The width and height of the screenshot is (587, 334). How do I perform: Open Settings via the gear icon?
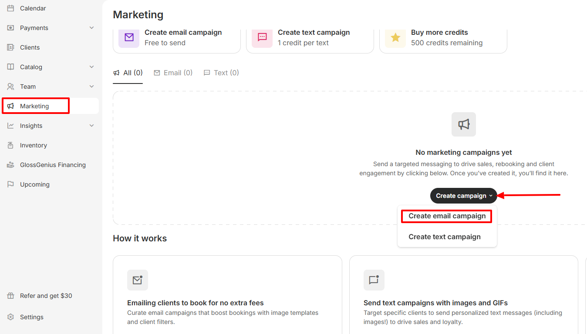click(11, 317)
